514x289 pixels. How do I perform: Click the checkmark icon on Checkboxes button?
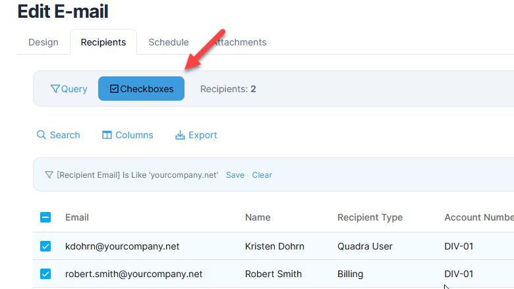point(114,89)
